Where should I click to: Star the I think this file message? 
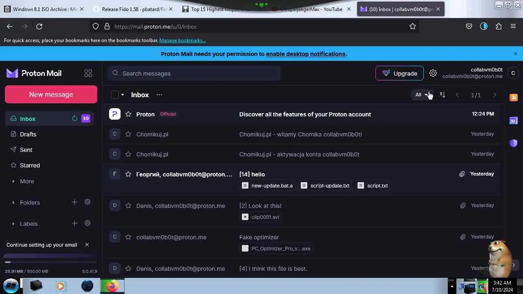128,269
